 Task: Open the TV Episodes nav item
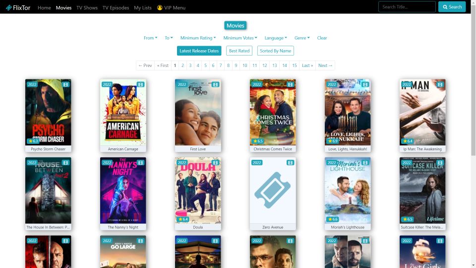tap(116, 7)
